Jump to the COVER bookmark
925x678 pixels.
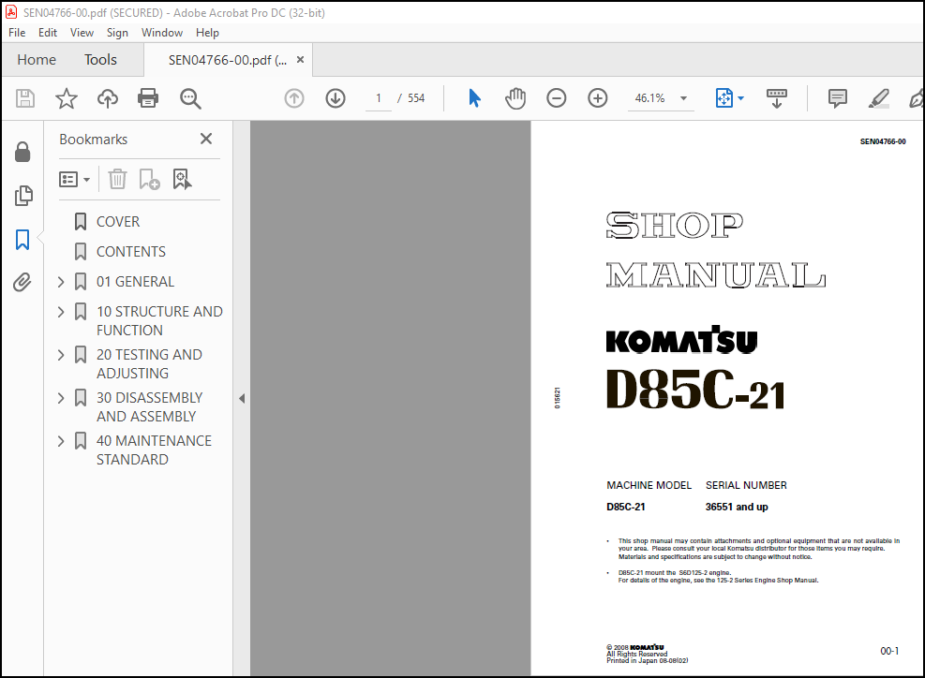click(x=118, y=222)
